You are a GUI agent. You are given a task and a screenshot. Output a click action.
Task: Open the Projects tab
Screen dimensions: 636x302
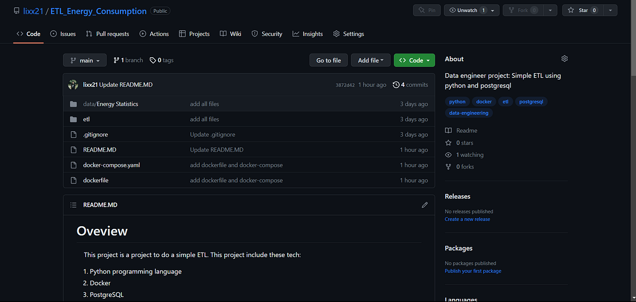click(x=195, y=34)
